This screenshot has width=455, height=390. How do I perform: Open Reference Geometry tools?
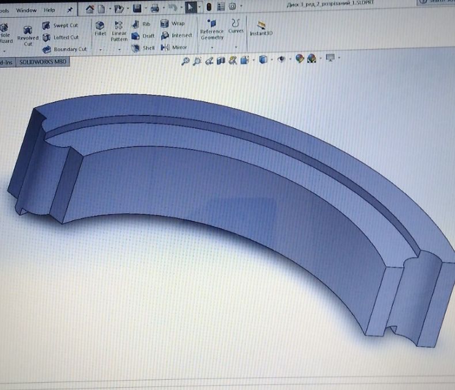212,29
